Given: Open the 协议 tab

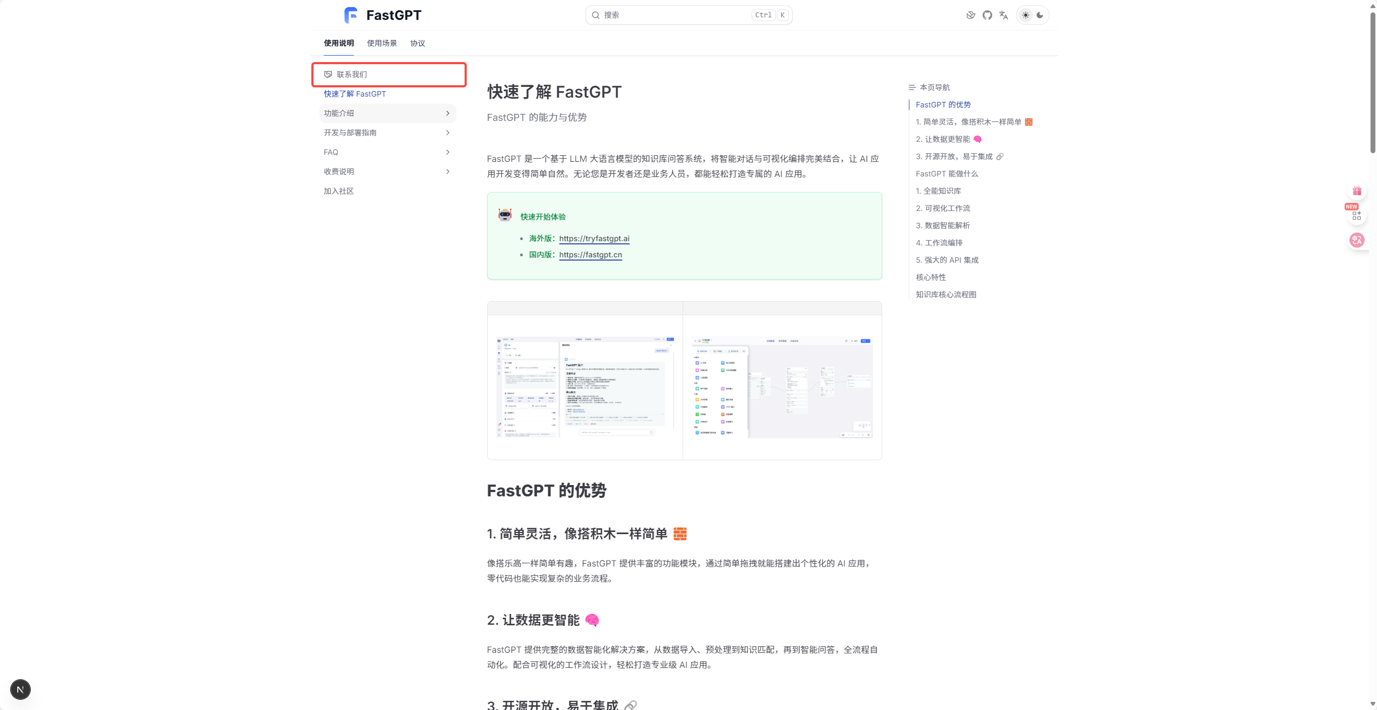Looking at the screenshot, I should (x=417, y=43).
